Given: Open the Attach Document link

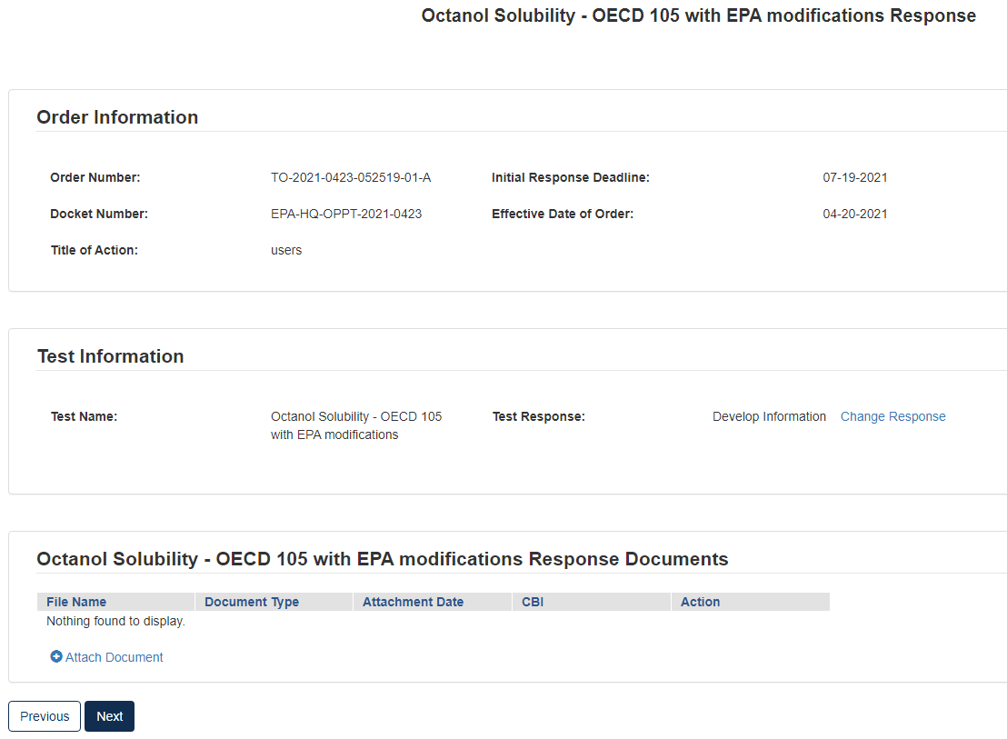Looking at the screenshot, I should [x=114, y=657].
